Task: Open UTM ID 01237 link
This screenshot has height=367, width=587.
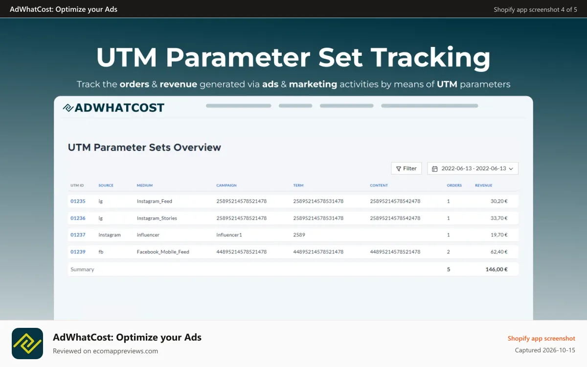Action: pyautogui.click(x=78, y=235)
